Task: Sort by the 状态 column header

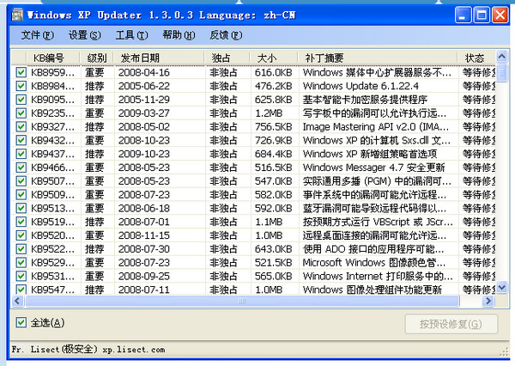Action: click(x=476, y=58)
